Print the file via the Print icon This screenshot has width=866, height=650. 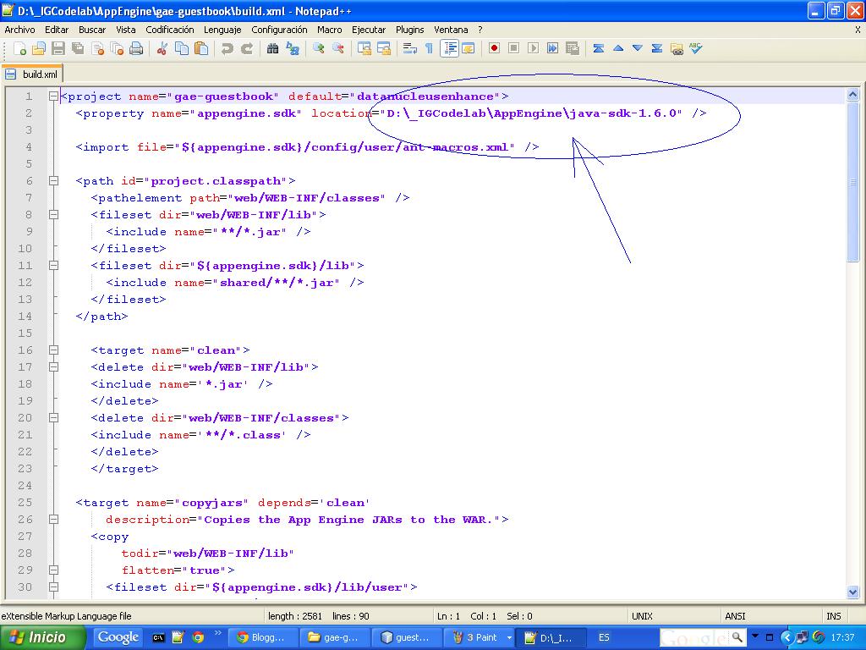tap(135, 50)
